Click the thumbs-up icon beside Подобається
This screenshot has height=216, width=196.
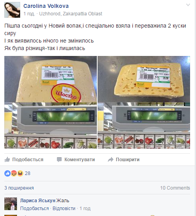[x=7, y=160]
